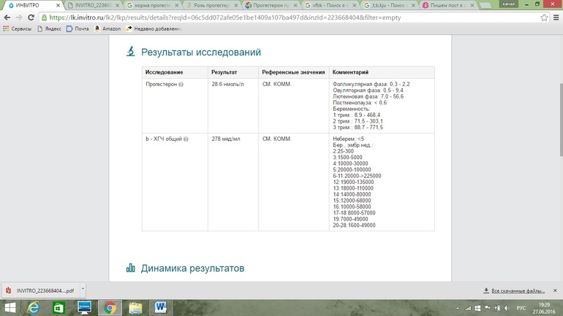Open the downloaded PDF options arrow
Screen dimensions: 563x316
83,289
